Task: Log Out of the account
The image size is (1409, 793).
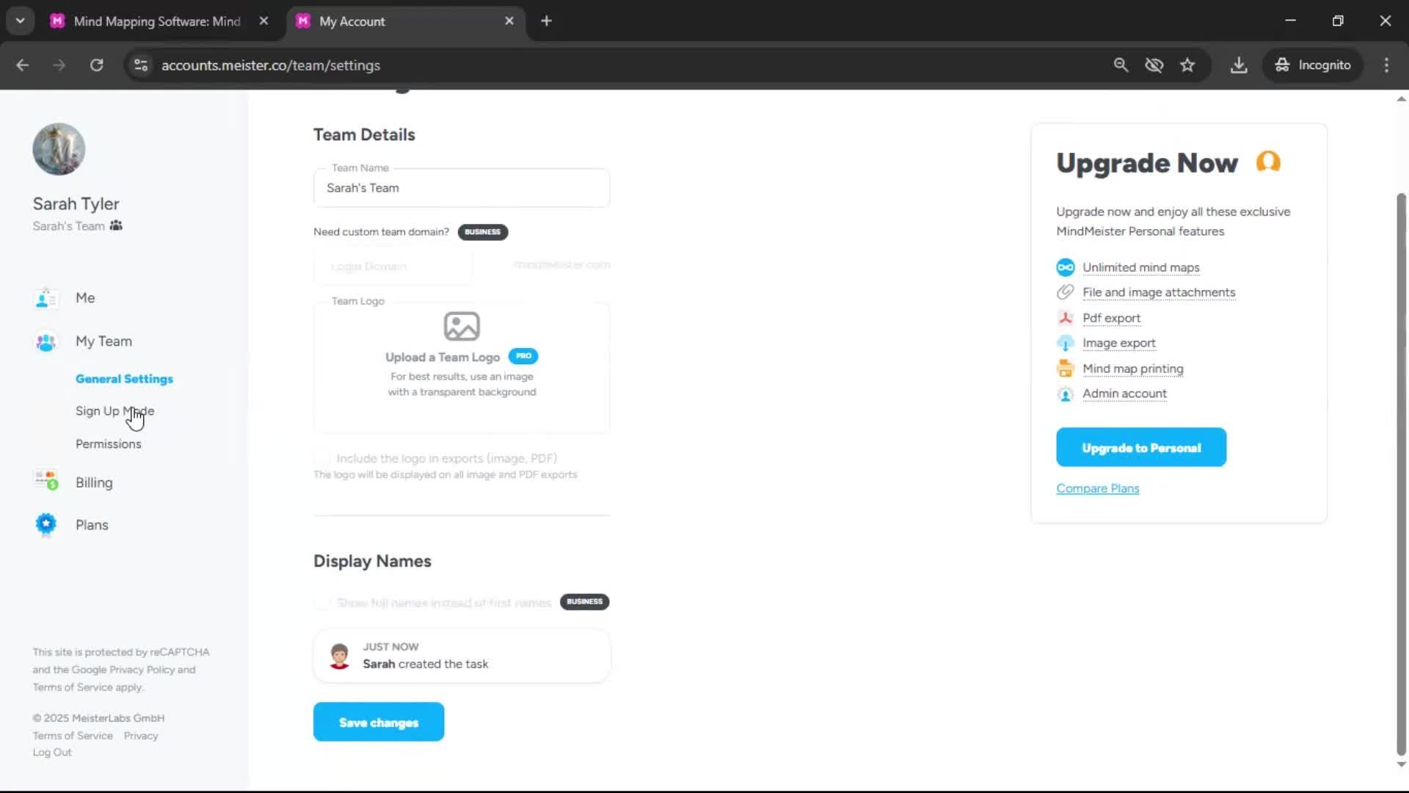Action: pyautogui.click(x=52, y=753)
